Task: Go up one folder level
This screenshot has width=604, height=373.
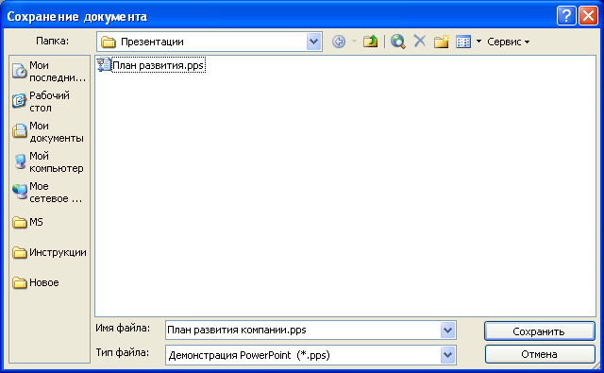Action: pyautogui.click(x=370, y=42)
